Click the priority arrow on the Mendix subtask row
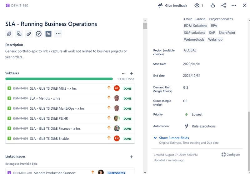250x174 pixels. coord(109,98)
